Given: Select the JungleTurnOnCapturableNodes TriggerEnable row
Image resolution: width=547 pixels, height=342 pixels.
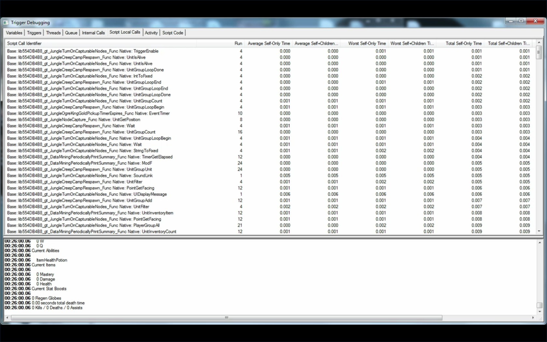Looking at the screenshot, I should (x=269, y=51).
